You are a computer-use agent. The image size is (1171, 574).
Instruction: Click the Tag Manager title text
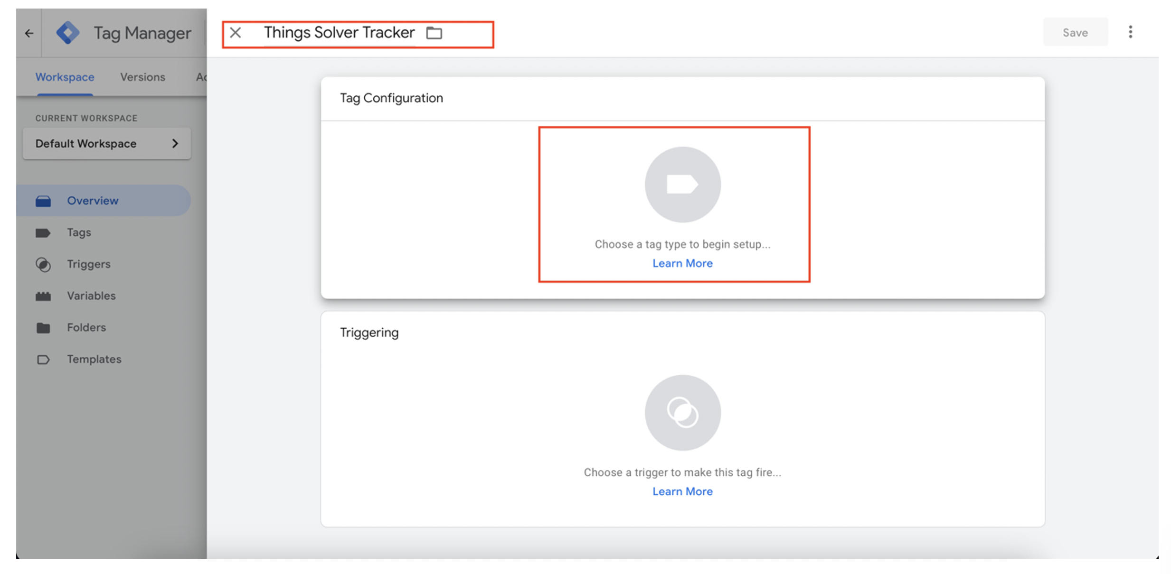click(142, 33)
